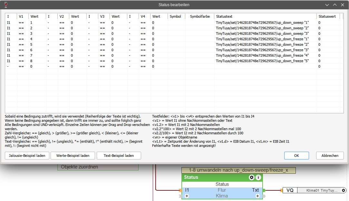
Task: Load the Jalousie-Beispiel example
Action: click(27, 156)
